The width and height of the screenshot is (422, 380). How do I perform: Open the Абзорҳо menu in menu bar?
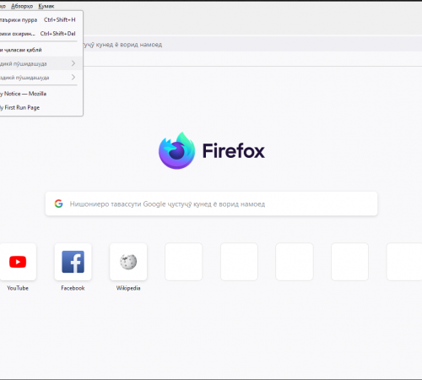tap(22, 6)
